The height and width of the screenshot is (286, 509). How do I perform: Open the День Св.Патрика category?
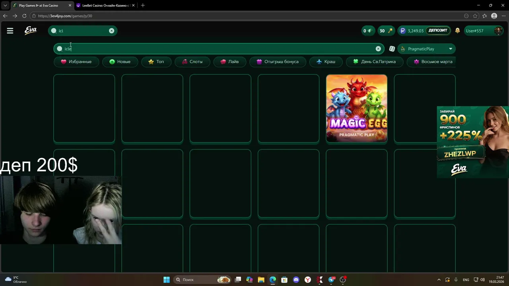coord(374,62)
